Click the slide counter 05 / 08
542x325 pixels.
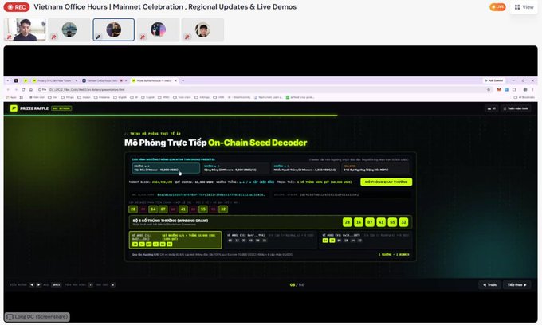297,285
